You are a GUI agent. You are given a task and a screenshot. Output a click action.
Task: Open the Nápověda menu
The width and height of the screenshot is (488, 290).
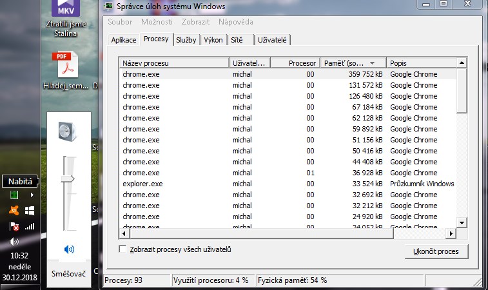[x=235, y=22]
